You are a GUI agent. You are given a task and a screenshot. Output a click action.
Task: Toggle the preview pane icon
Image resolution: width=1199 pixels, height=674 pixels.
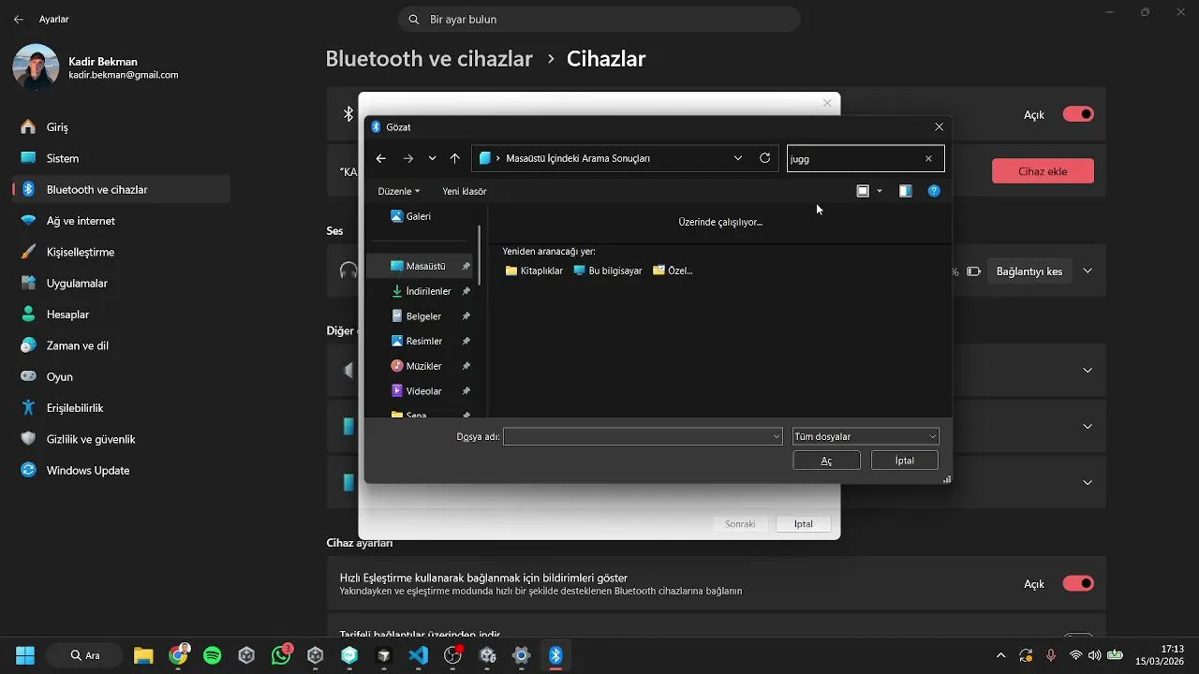pyautogui.click(x=905, y=191)
